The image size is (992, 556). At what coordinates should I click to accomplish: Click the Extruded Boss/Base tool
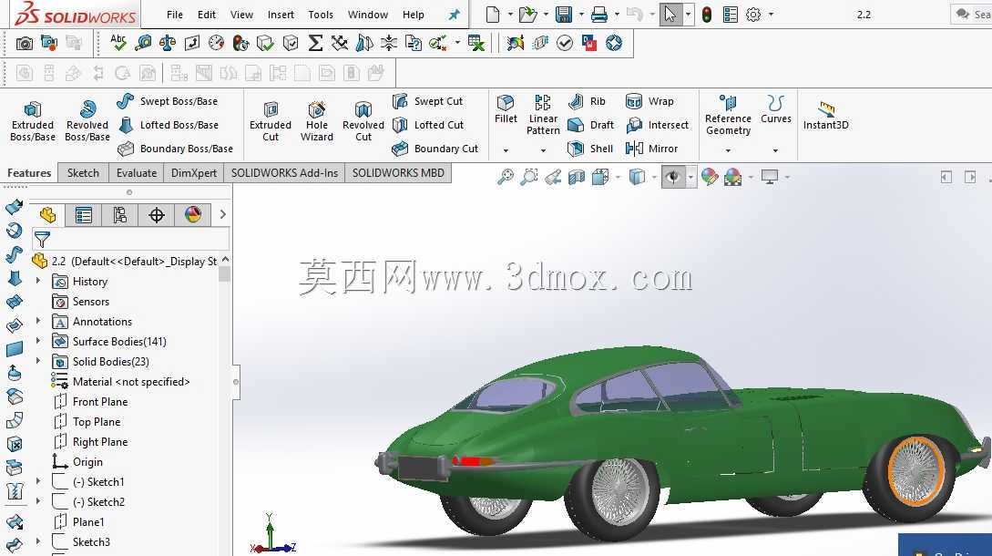[32, 121]
